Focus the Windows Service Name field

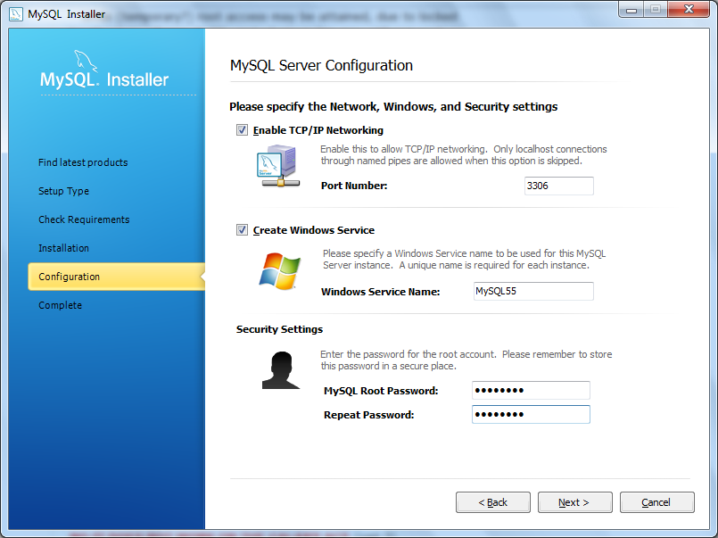click(533, 291)
